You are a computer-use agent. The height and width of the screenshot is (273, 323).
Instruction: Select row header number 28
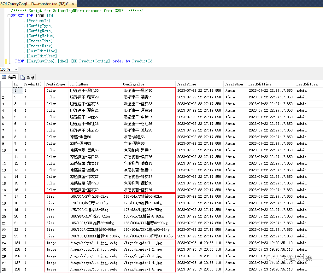tap(6, 270)
